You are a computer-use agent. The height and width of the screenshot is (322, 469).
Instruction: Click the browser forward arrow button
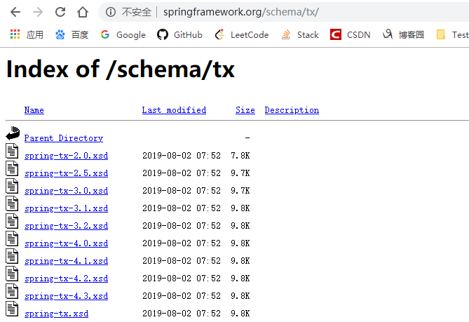38,12
